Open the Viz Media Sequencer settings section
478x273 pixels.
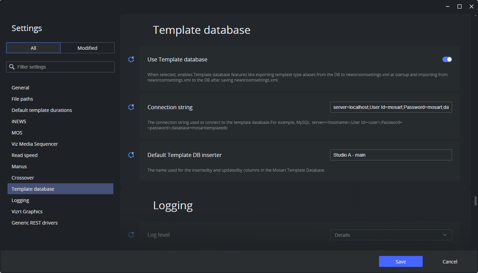click(34, 144)
